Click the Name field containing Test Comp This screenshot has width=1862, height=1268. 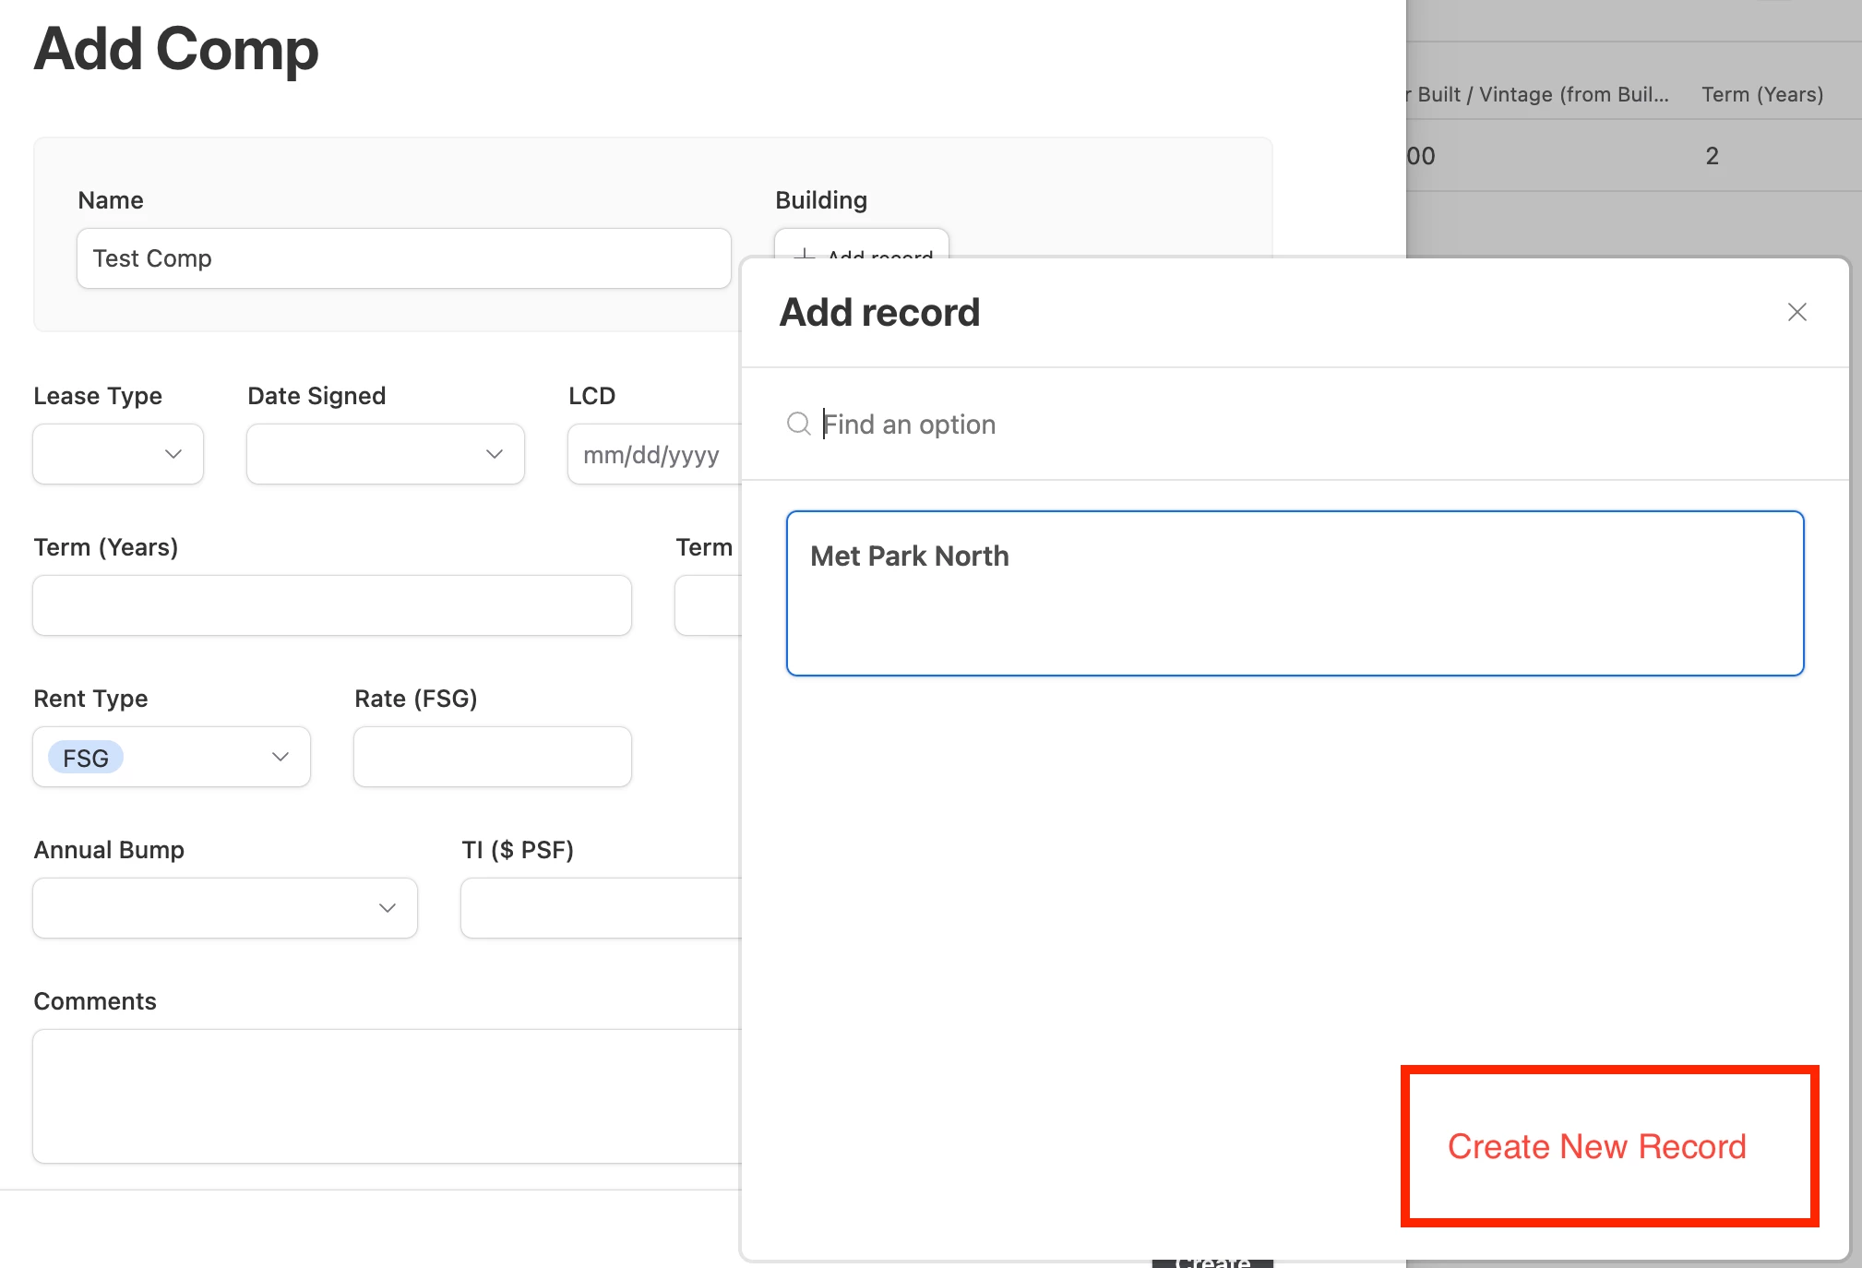403,258
